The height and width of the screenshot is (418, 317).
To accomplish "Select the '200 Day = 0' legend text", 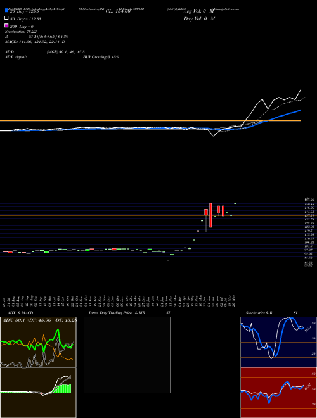I will [x=22, y=27].
